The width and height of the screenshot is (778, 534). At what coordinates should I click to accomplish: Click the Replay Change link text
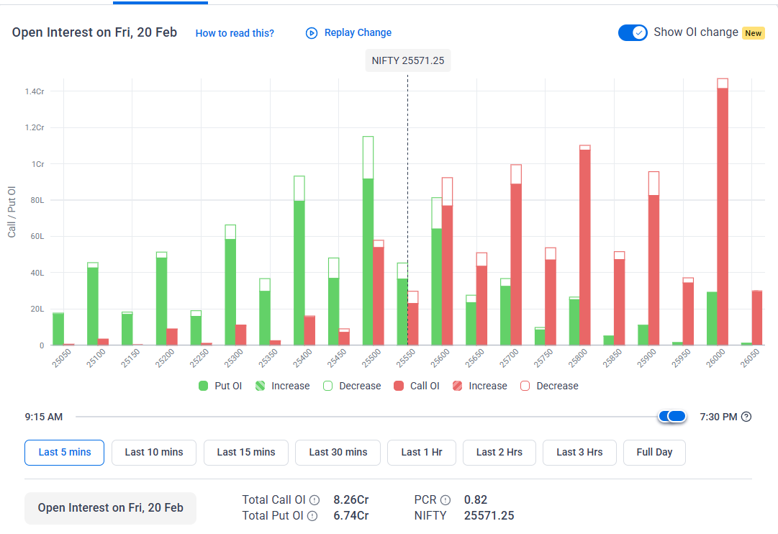[358, 32]
